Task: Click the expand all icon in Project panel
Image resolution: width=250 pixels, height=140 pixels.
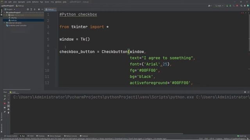Action: [31, 9]
